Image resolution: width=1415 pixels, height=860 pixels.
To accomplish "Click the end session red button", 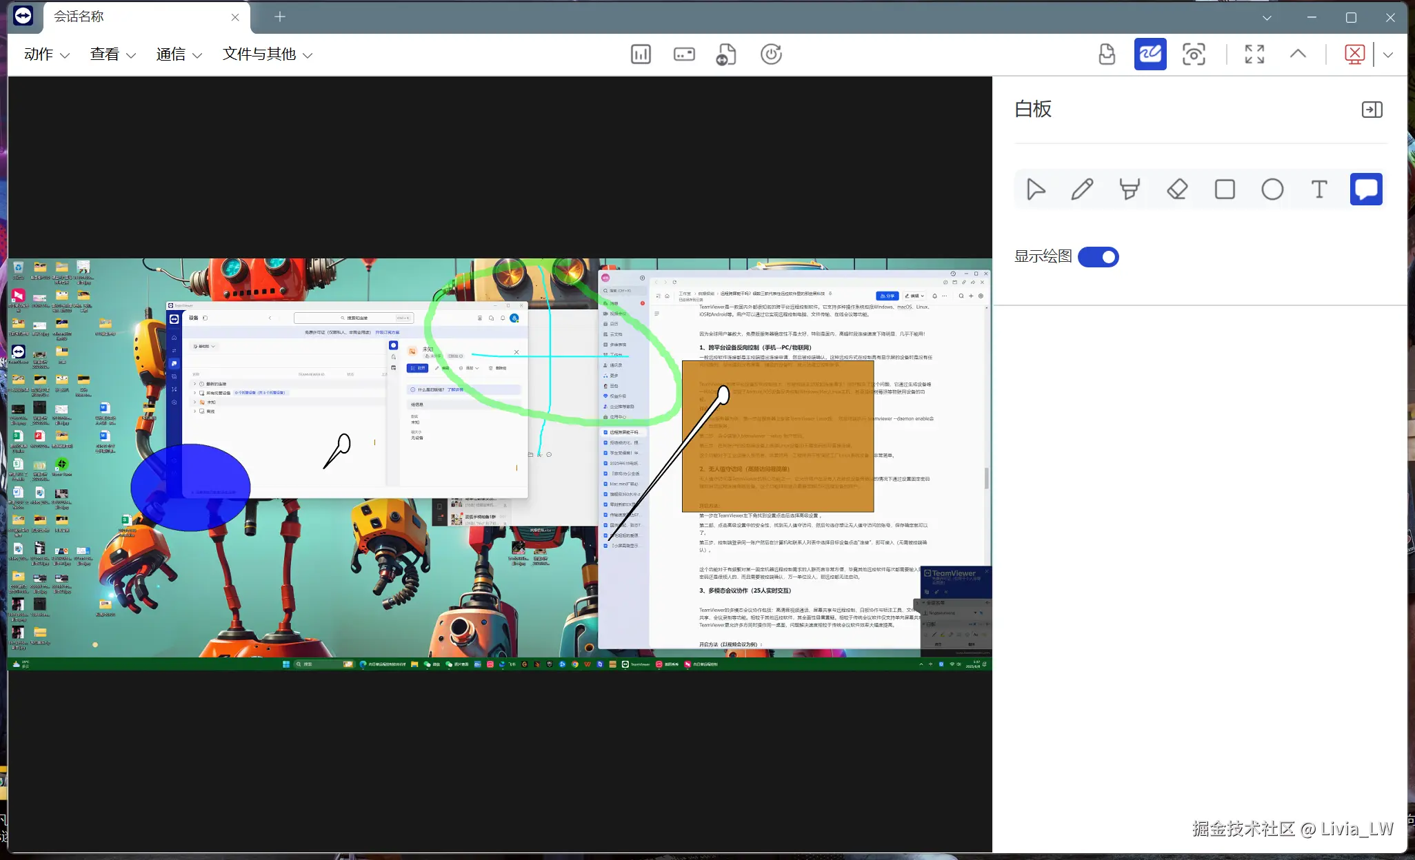I will click(x=1354, y=54).
